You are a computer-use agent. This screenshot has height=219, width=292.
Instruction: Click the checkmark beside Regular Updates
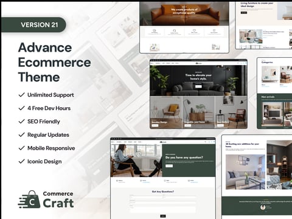click(21, 134)
